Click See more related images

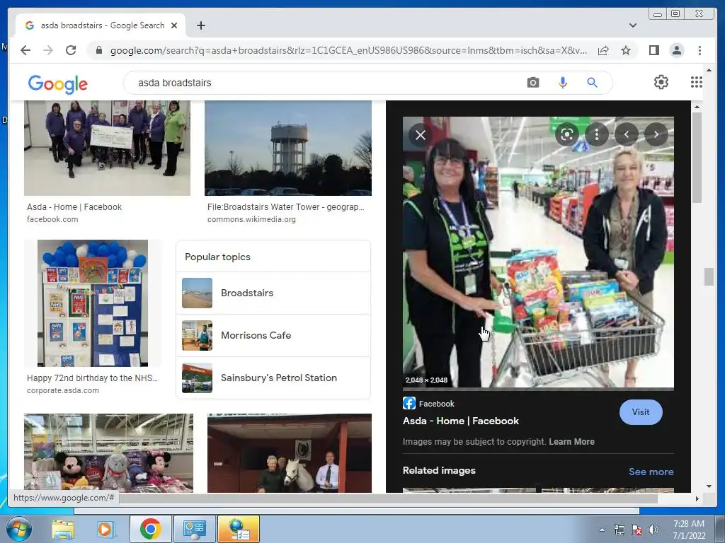pyautogui.click(x=651, y=472)
